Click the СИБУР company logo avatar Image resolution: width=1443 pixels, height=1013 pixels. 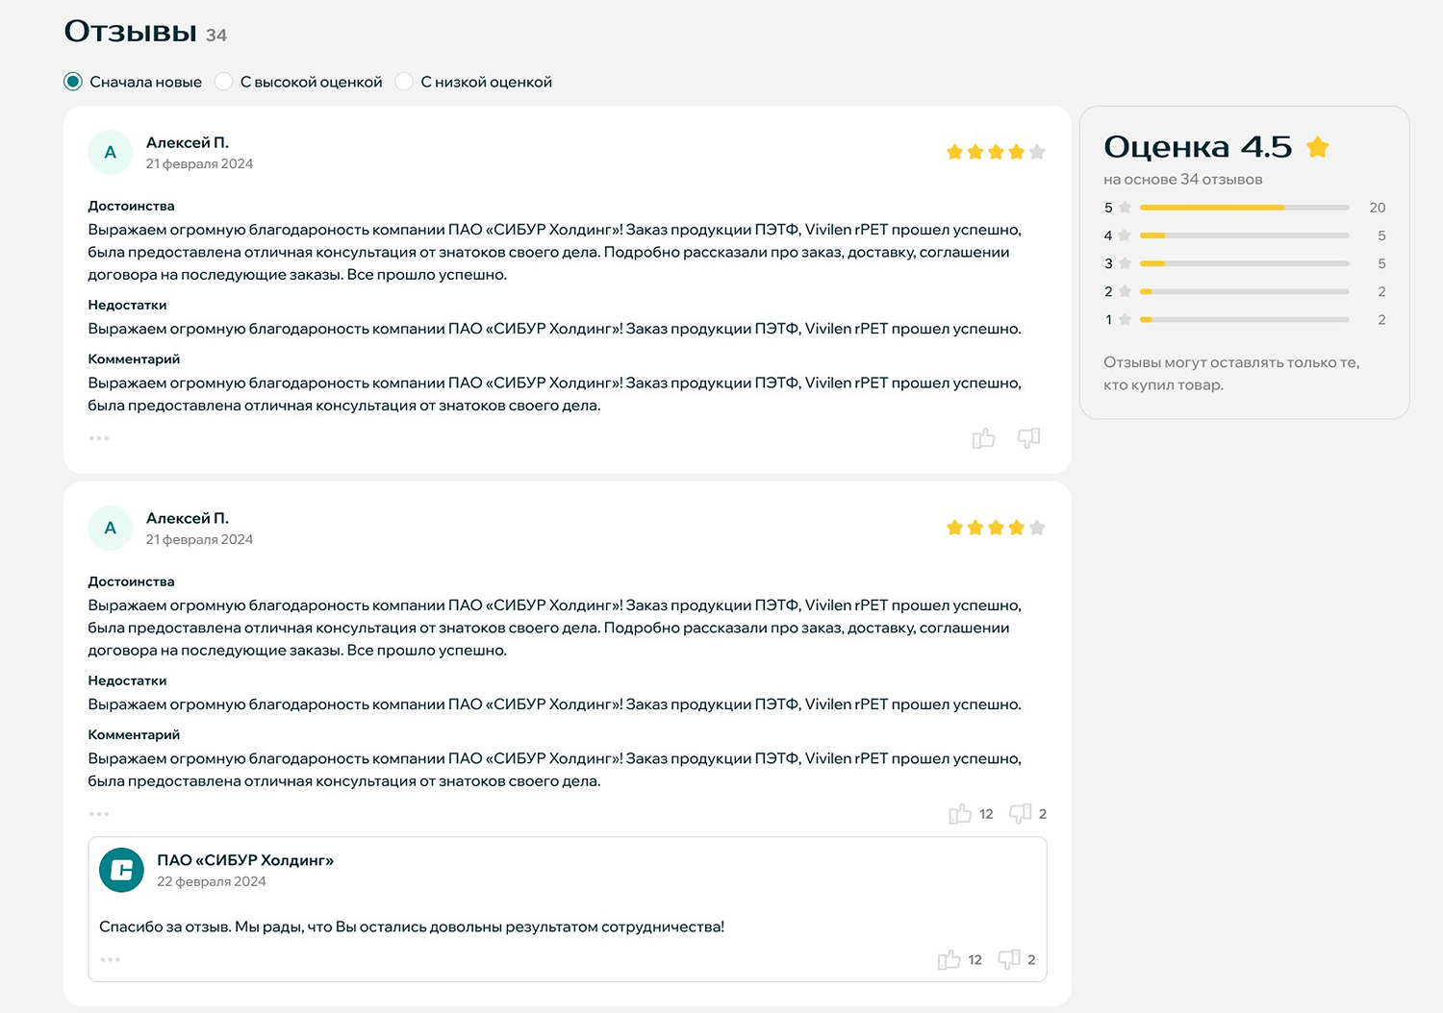click(x=122, y=870)
